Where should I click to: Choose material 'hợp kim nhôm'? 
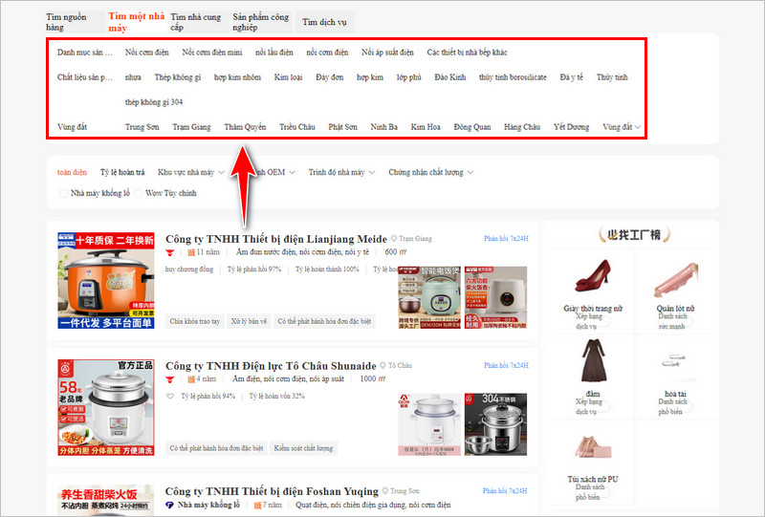tap(237, 77)
